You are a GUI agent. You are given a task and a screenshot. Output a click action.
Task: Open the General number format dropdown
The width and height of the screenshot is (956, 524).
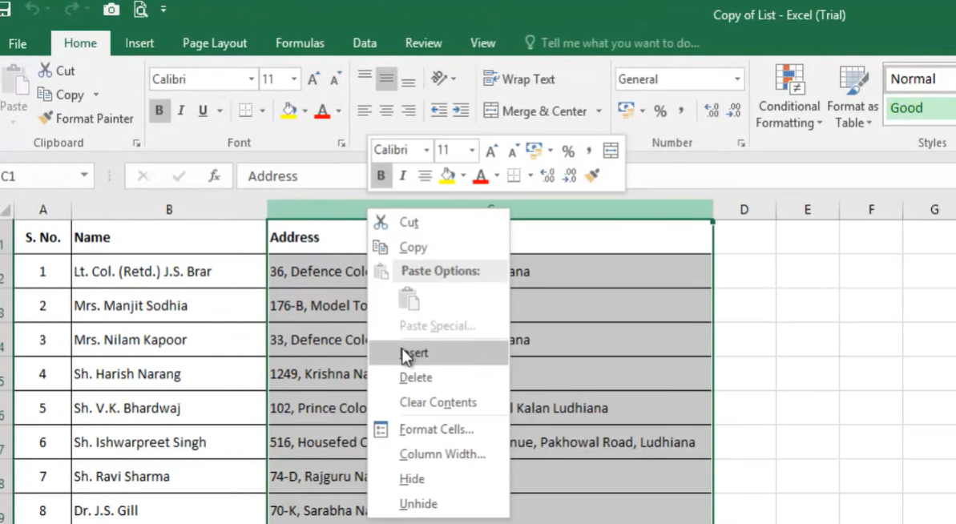pos(737,79)
